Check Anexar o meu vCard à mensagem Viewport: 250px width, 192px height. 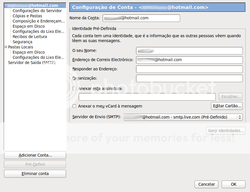click(x=74, y=106)
